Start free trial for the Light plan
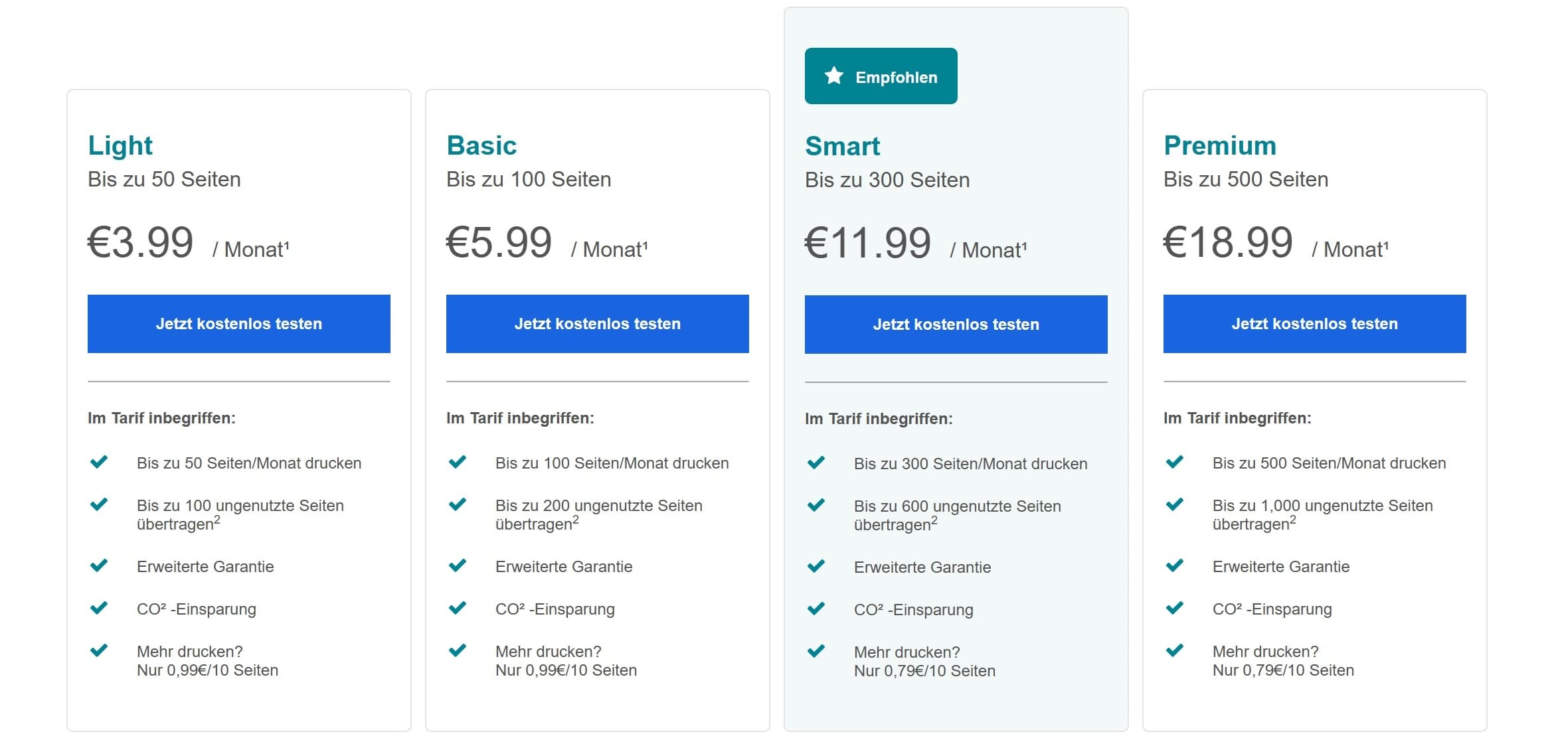 pos(239,324)
